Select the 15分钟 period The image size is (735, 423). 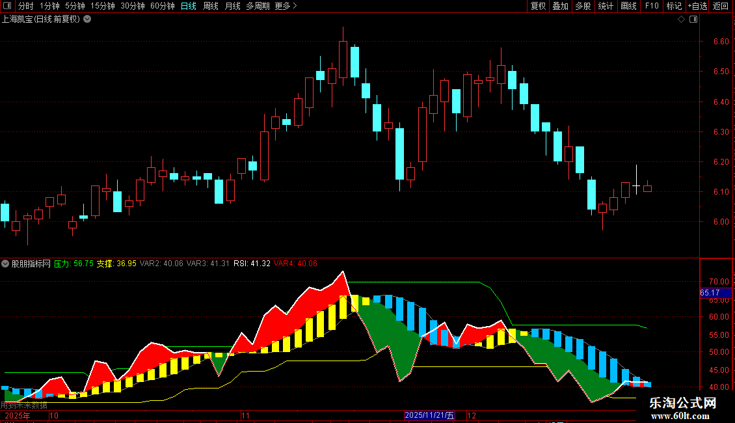(103, 6)
